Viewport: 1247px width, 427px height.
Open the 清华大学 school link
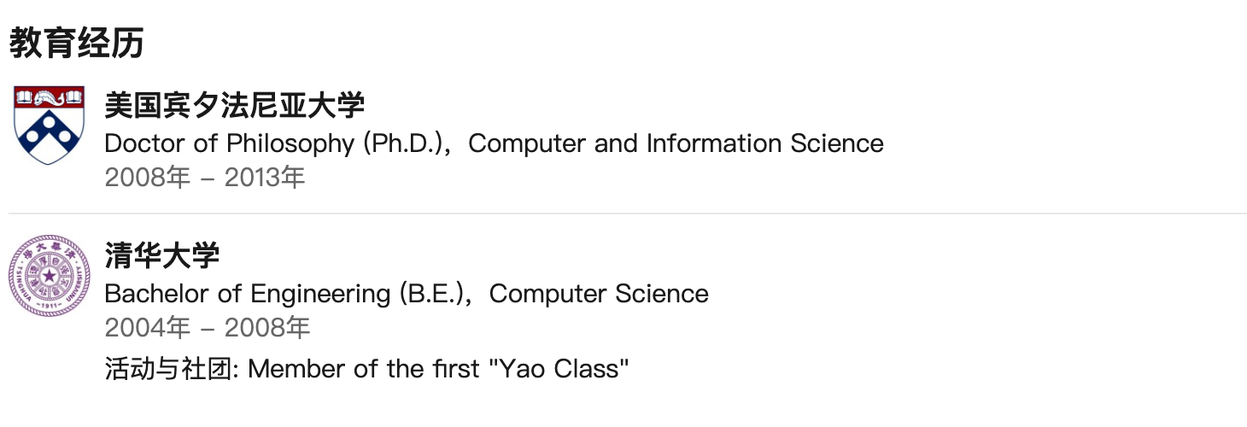(x=162, y=255)
